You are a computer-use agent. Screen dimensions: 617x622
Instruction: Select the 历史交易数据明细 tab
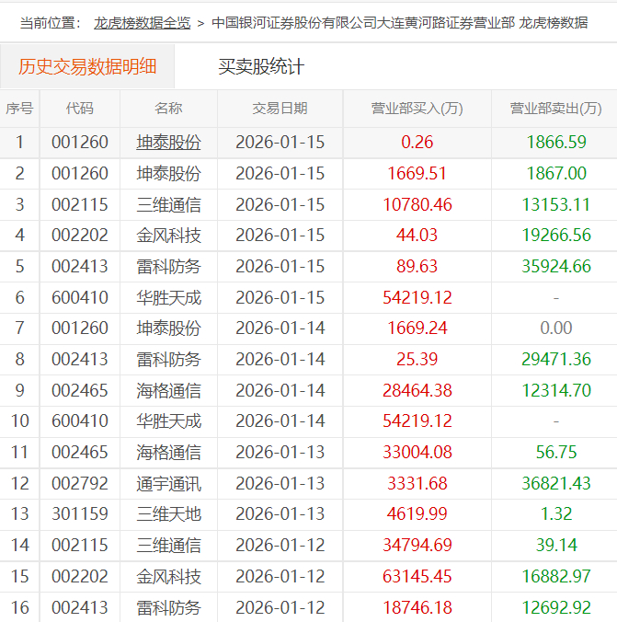point(87,66)
